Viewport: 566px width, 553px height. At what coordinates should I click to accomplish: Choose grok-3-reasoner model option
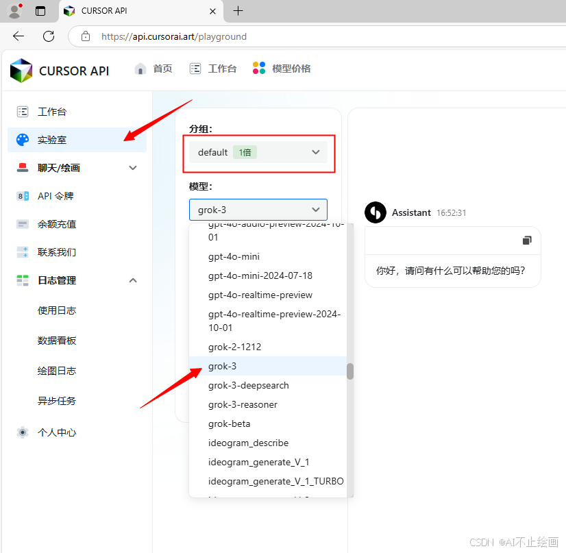click(268, 405)
